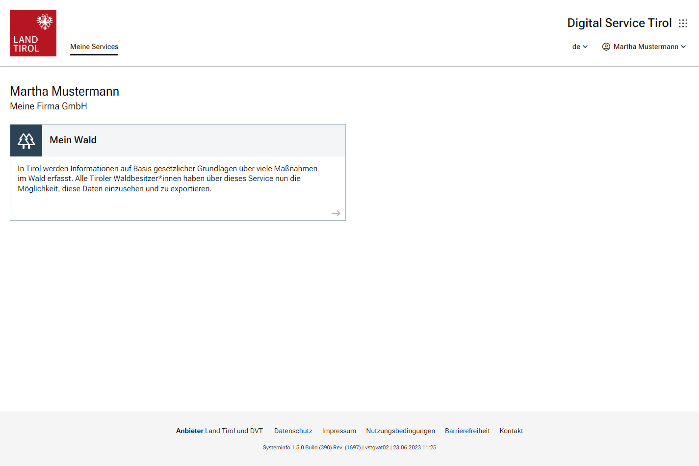Open the Datenschutz footer link
Screen dimensions: 699x466
coord(293,431)
